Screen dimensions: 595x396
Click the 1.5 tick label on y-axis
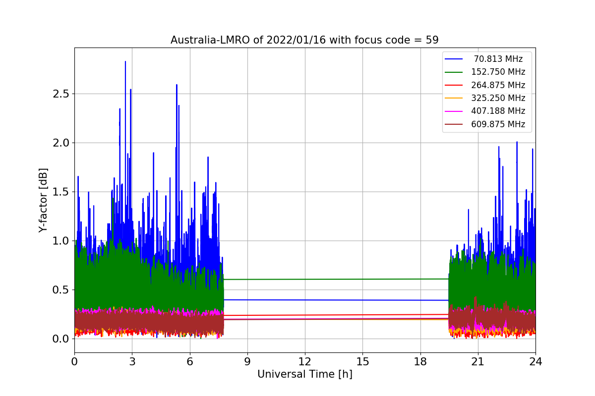tap(61, 192)
